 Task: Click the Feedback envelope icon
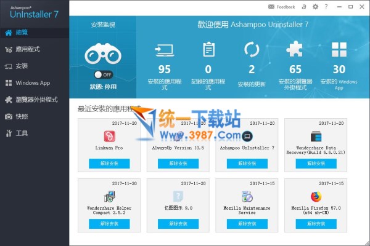pyautogui.click(x=271, y=7)
